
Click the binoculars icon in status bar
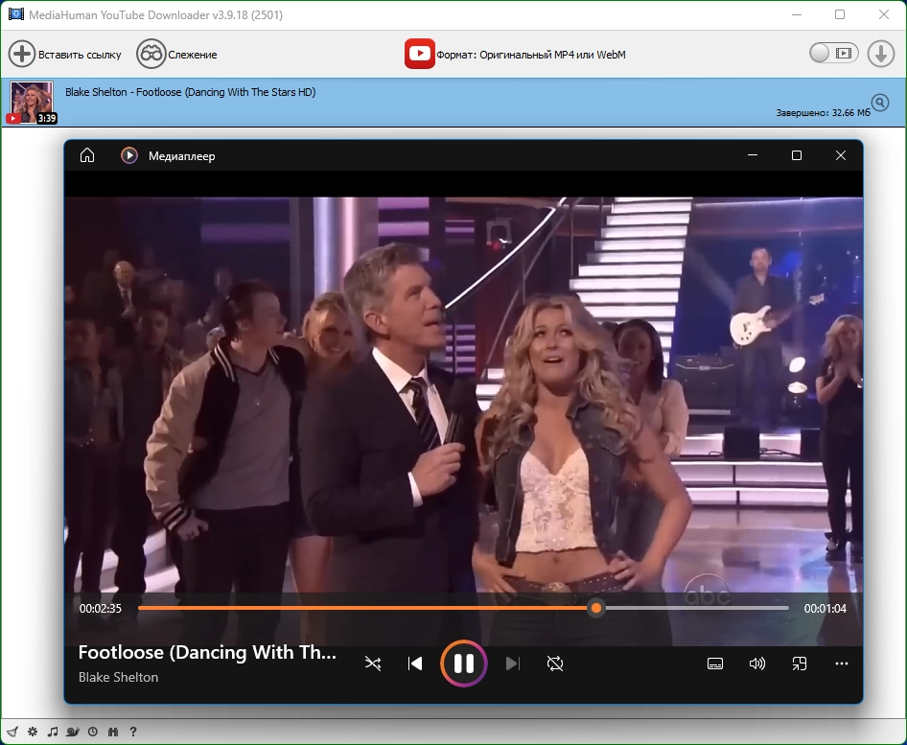(x=113, y=732)
